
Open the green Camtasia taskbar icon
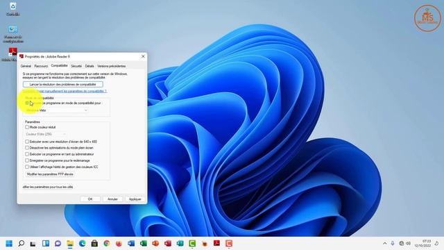192,243
